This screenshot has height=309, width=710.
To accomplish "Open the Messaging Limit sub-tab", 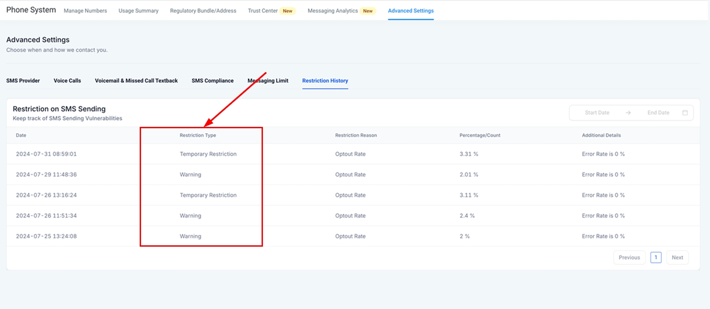I will 268,81.
